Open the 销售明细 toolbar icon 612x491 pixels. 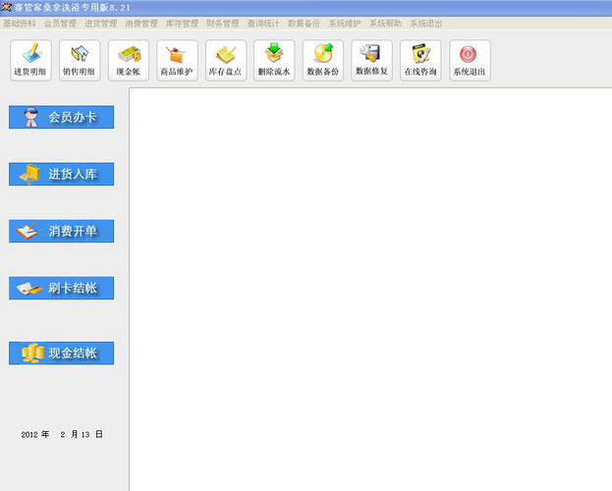coord(80,61)
